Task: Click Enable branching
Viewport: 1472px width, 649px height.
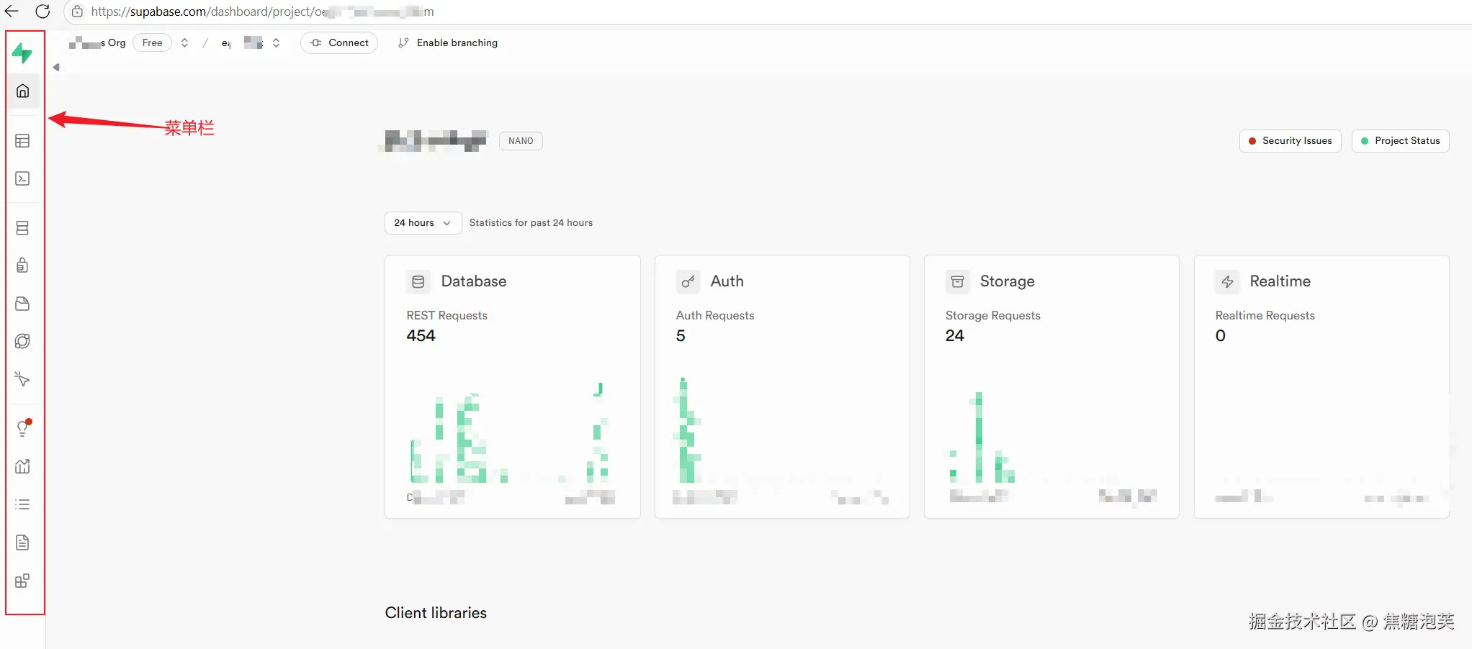Action: 448,43
